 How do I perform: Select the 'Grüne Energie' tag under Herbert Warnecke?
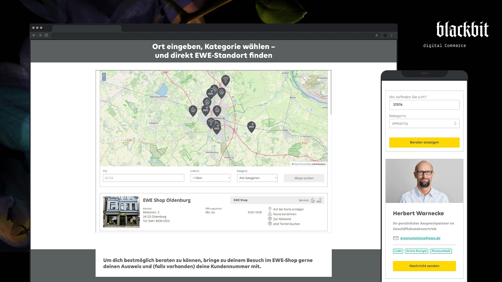(x=417, y=251)
